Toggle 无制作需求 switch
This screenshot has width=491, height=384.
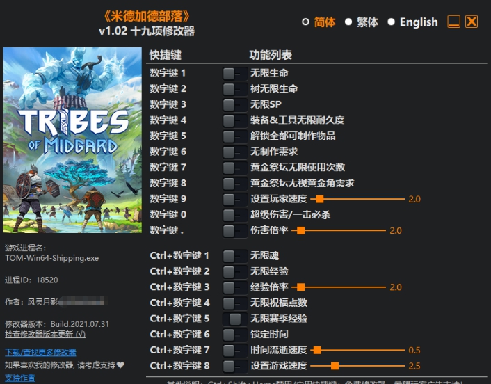coord(235,152)
